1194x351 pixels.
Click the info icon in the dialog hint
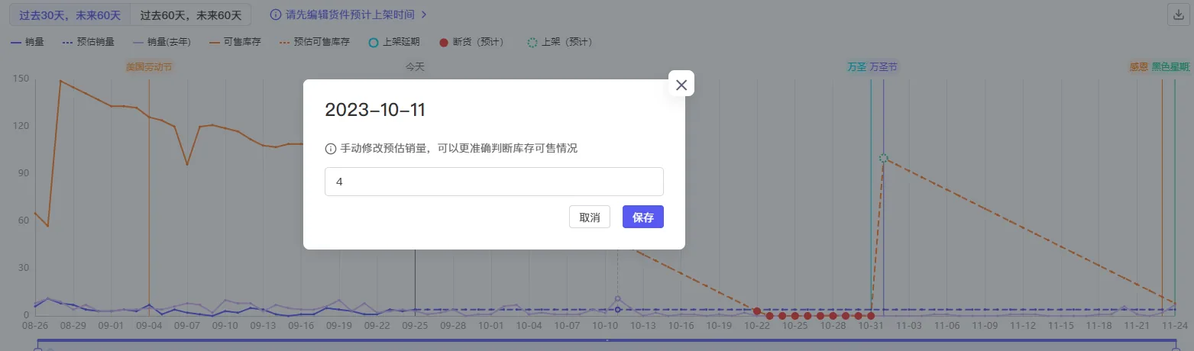pyautogui.click(x=331, y=149)
